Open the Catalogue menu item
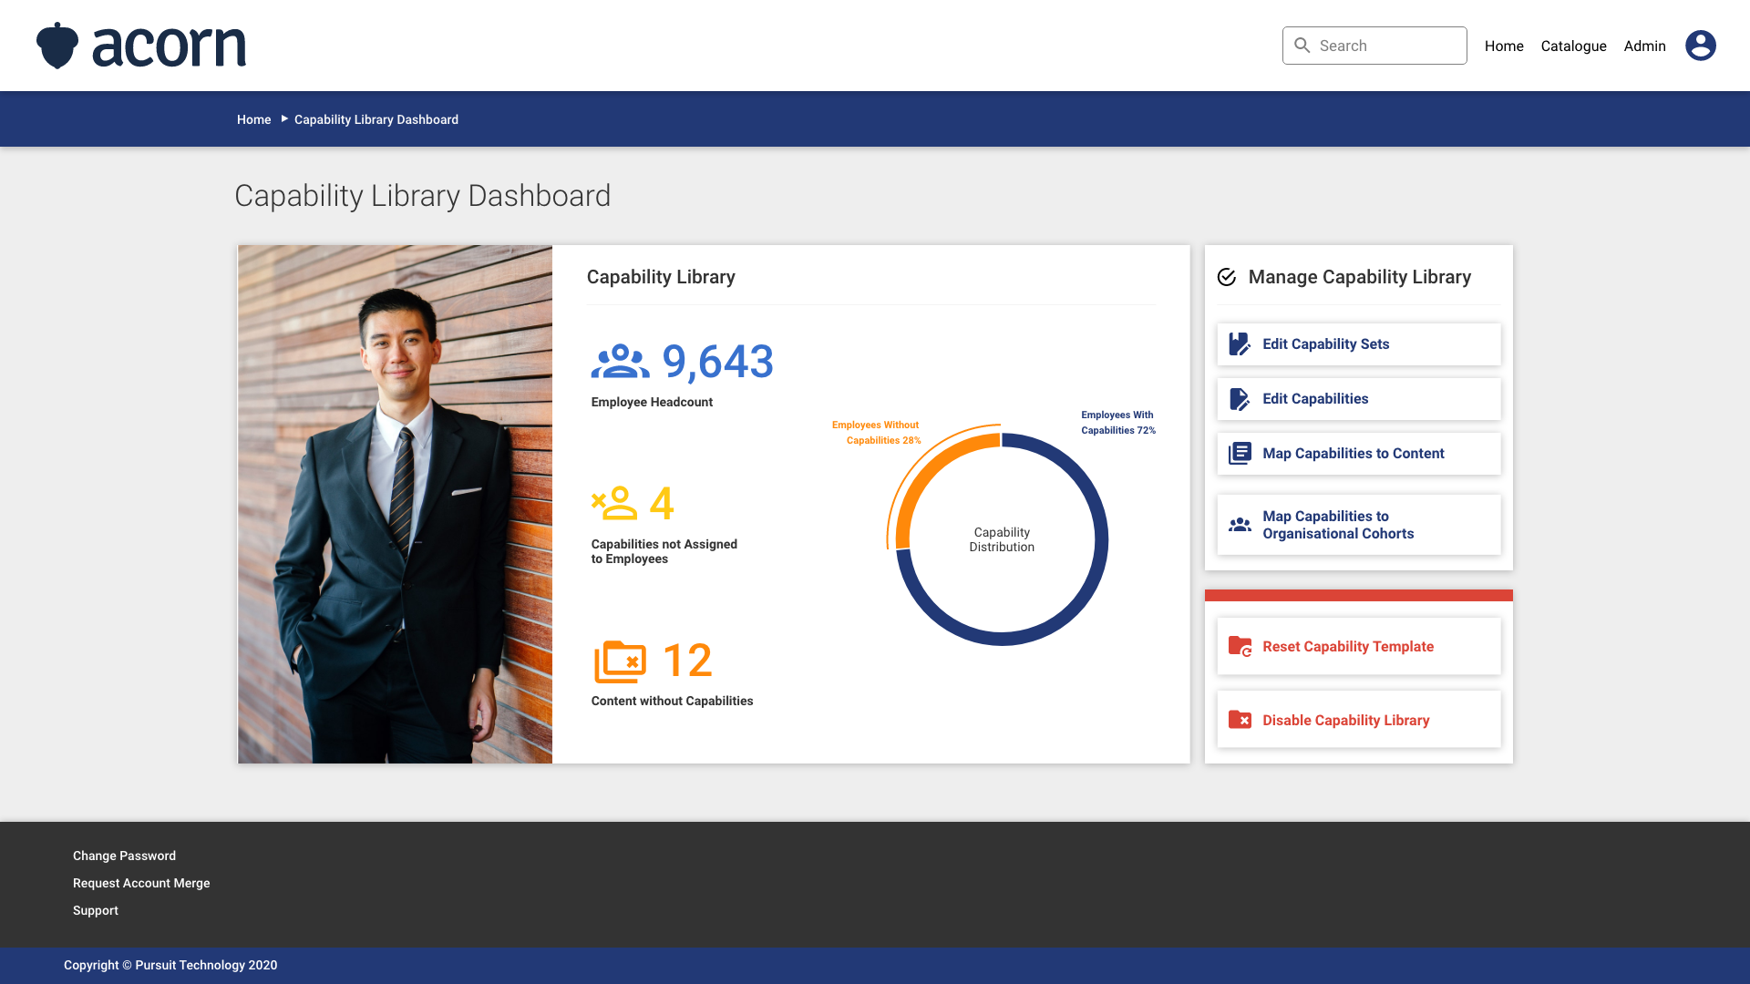 (1573, 46)
